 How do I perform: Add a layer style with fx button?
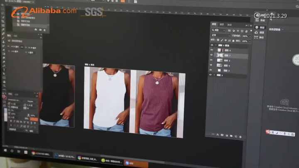(x=218, y=135)
